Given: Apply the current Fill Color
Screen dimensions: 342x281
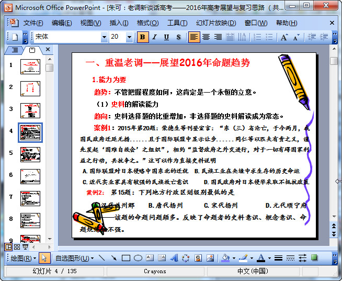Looking at the screenshot, I should 226,258.
